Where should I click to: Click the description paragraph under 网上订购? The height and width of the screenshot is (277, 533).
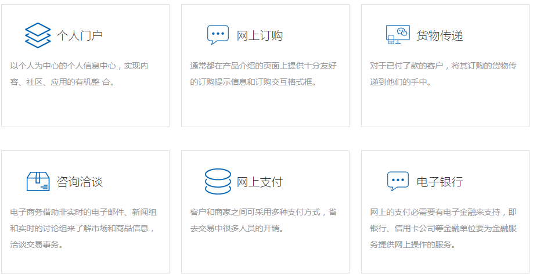tap(262, 74)
